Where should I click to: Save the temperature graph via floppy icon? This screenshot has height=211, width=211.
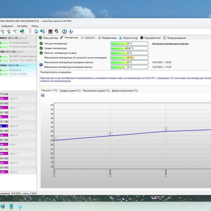point(43,95)
